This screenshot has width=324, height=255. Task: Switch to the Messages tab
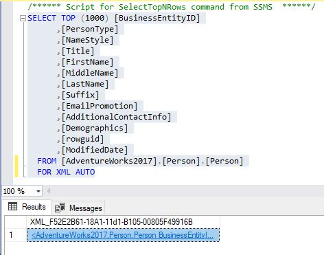click(78, 208)
